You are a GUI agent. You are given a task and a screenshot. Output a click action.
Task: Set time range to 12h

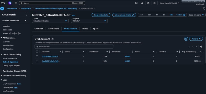tap(171, 15)
